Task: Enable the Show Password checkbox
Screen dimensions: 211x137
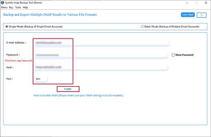Action: click(173, 55)
